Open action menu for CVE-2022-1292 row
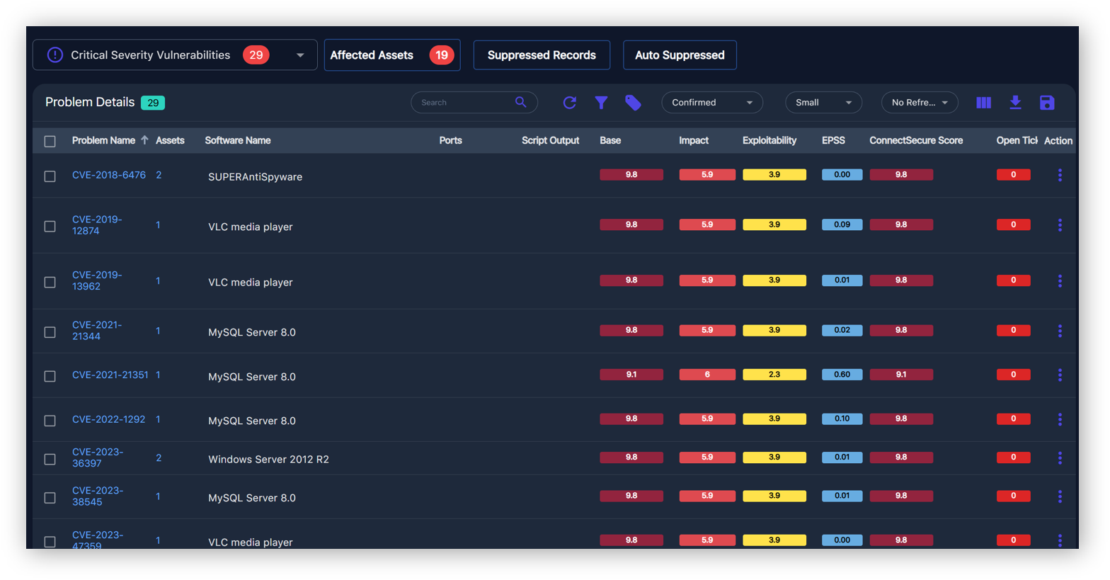 pyautogui.click(x=1060, y=419)
